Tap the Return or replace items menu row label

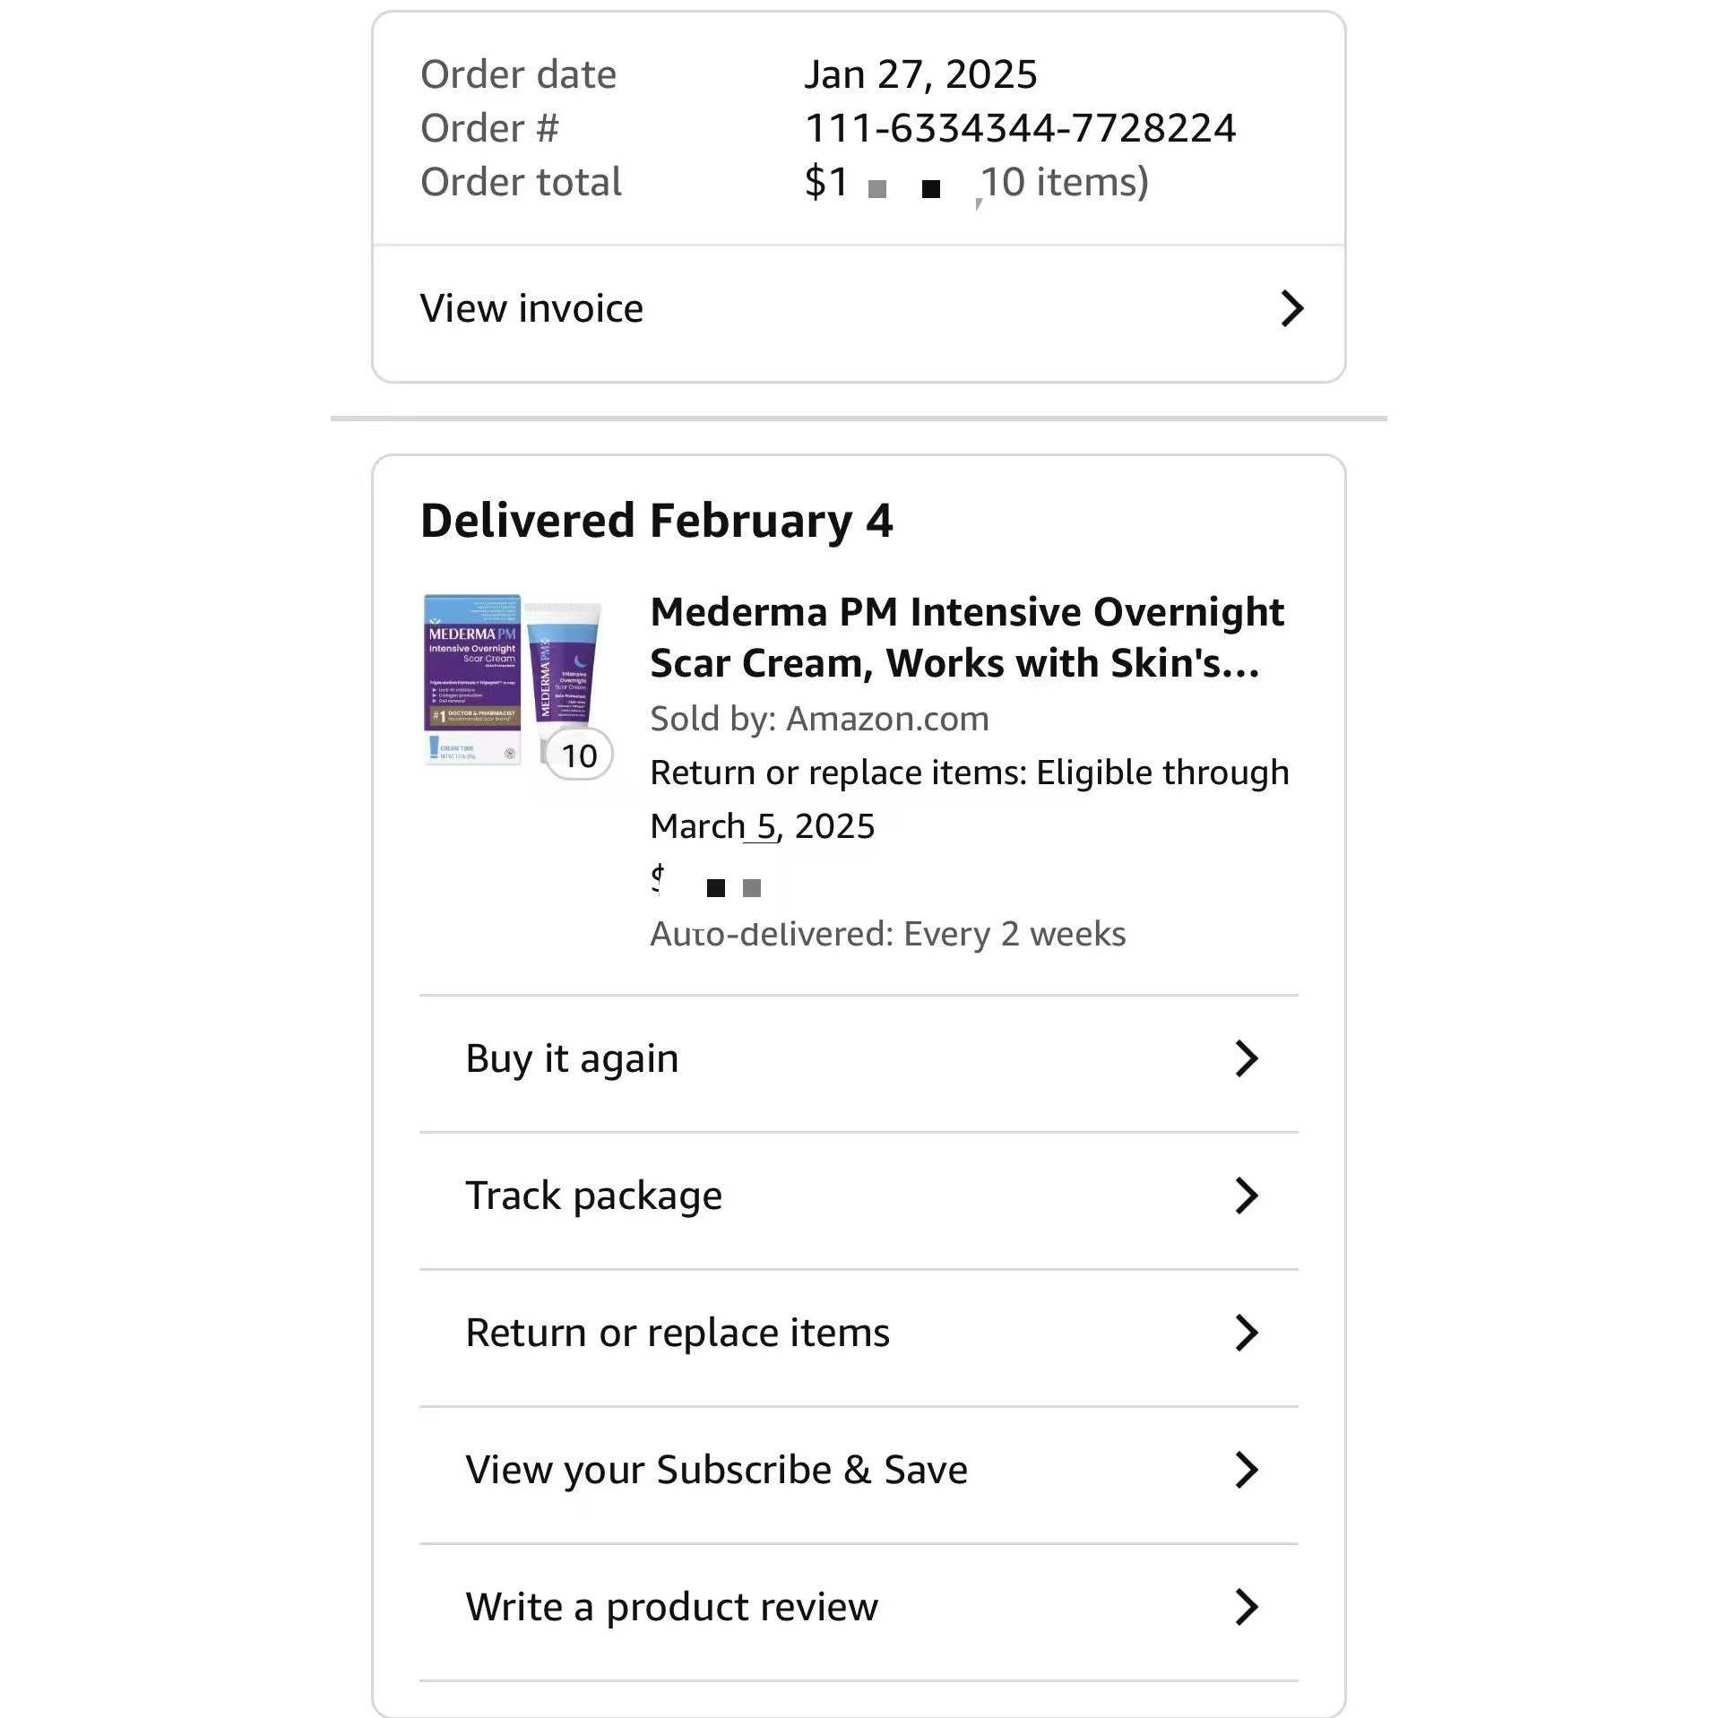tap(678, 1333)
